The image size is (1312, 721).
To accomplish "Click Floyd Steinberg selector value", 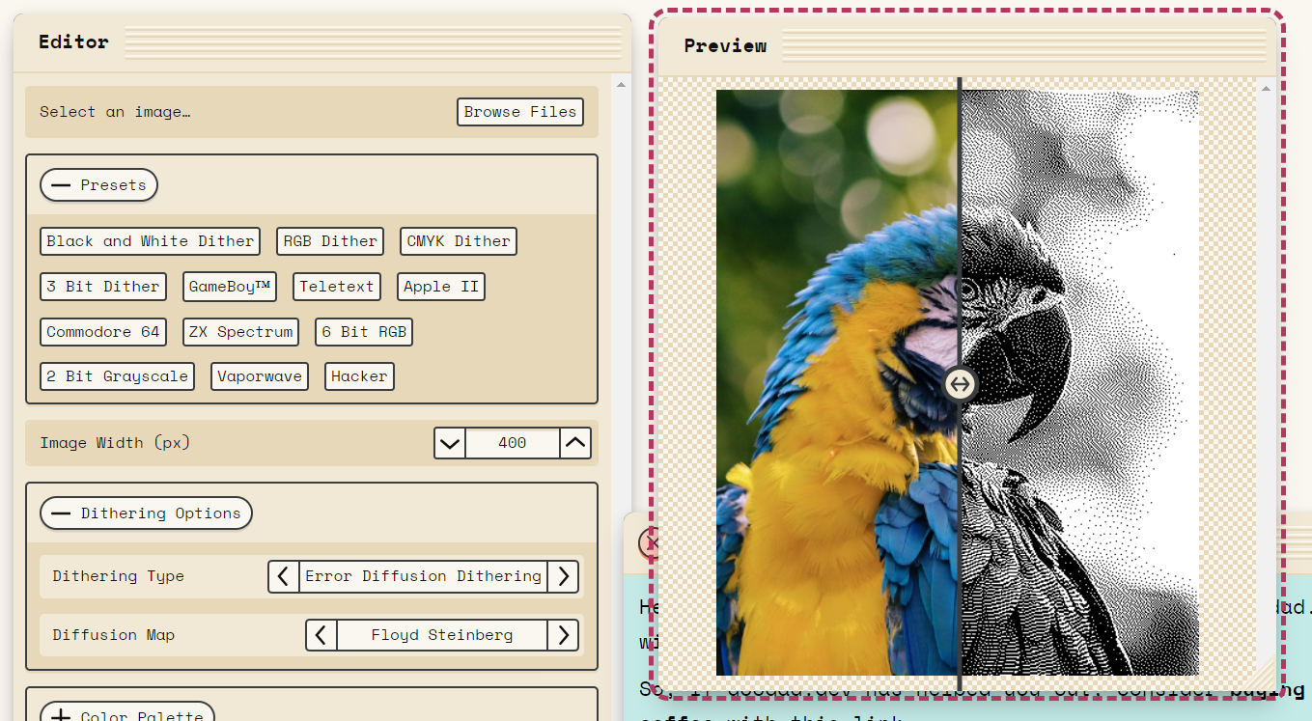I will (442, 635).
